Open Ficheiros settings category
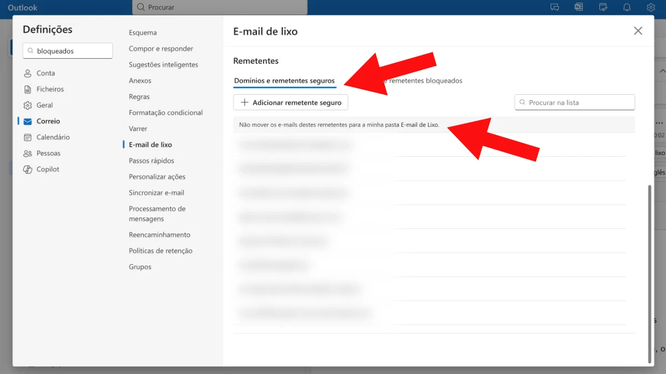The image size is (666, 374). click(x=50, y=89)
